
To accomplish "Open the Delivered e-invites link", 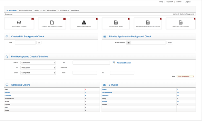I will pos(105,96).
